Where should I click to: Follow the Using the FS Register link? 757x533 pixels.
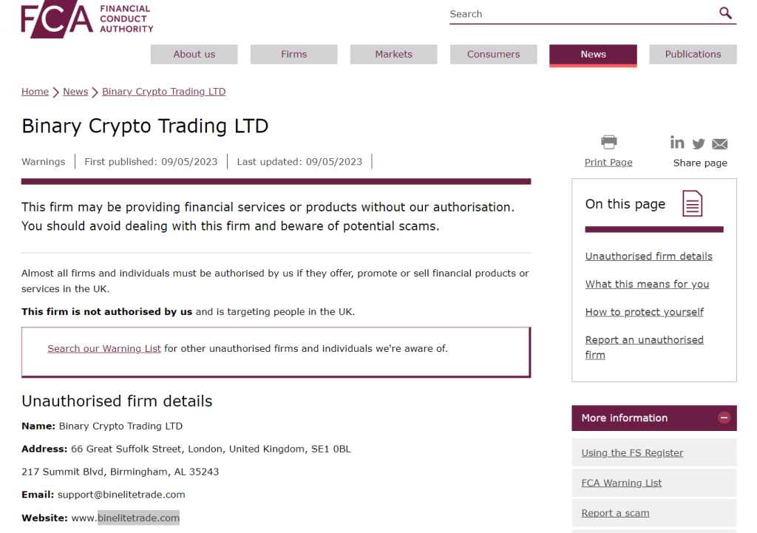point(631,452)
